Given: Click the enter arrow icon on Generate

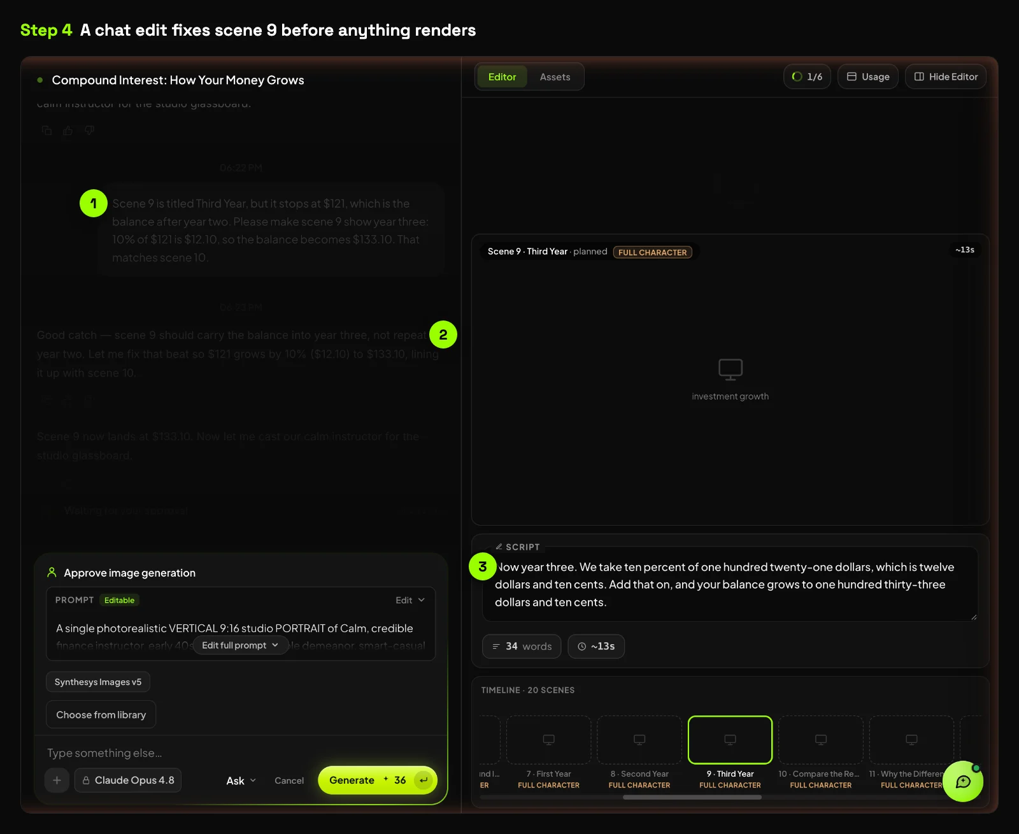Looking at the screenshot, I should (424, 780).
